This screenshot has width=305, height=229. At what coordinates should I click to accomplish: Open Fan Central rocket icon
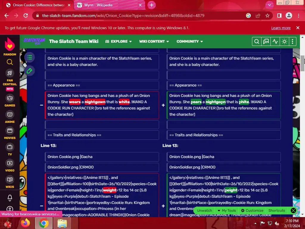10,73
